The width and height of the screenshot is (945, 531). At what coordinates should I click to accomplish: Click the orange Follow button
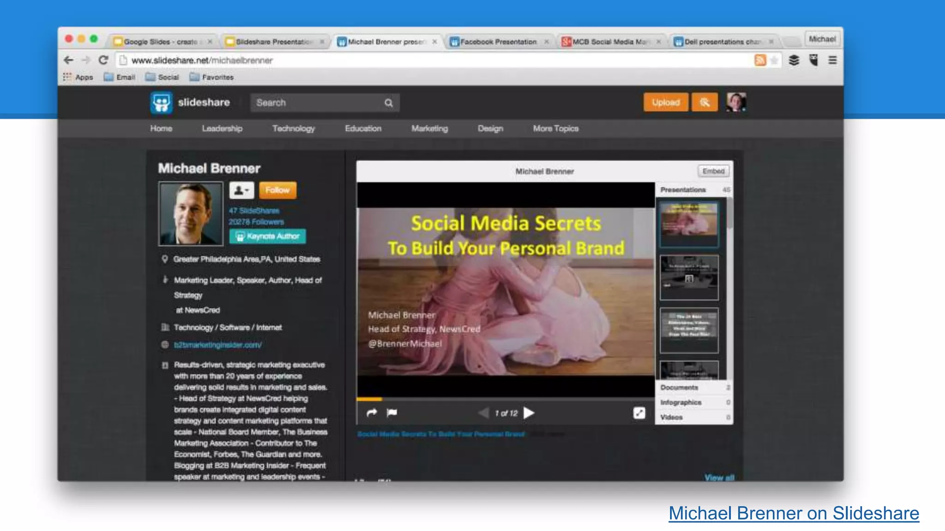pyautogui.click(x=277, y=190)
